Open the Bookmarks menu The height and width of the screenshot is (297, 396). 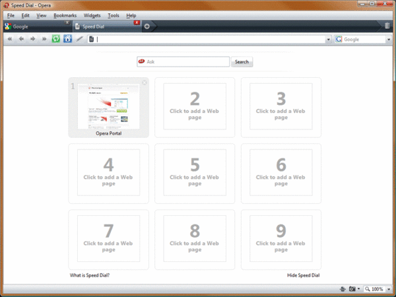[x=65, y=15]
